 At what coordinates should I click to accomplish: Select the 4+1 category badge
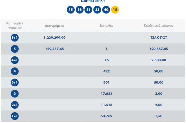coord(14,60)
